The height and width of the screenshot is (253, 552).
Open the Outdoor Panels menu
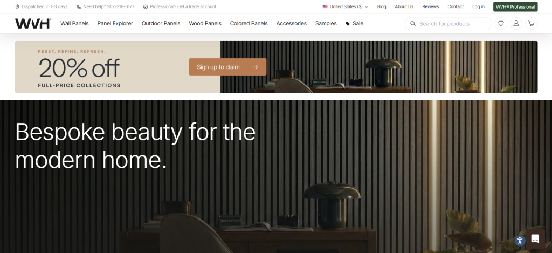[x=161, y=24]
